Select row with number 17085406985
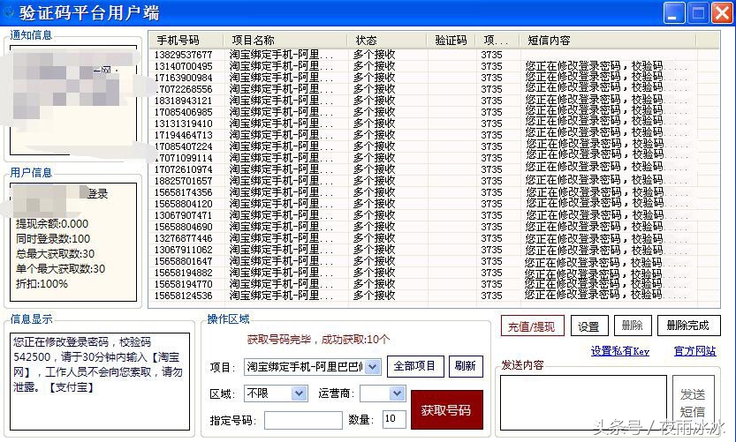This screenshot has height=442, width=736. click(x=434, y=112)
